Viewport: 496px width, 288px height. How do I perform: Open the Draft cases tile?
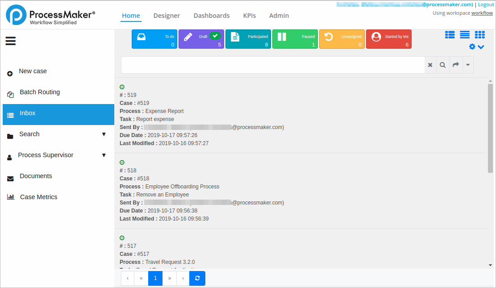tap(201, 39)
